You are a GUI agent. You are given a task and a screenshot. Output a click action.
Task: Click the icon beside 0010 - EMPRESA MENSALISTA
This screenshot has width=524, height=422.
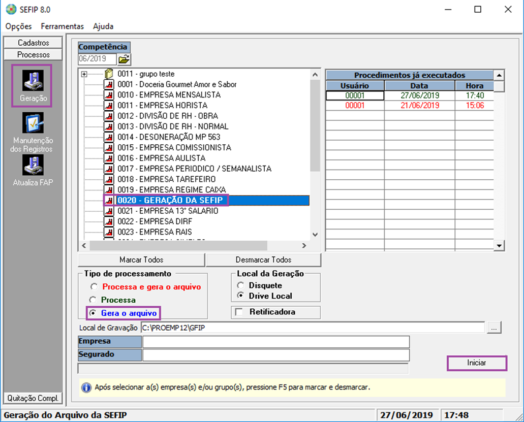point(109,95)
